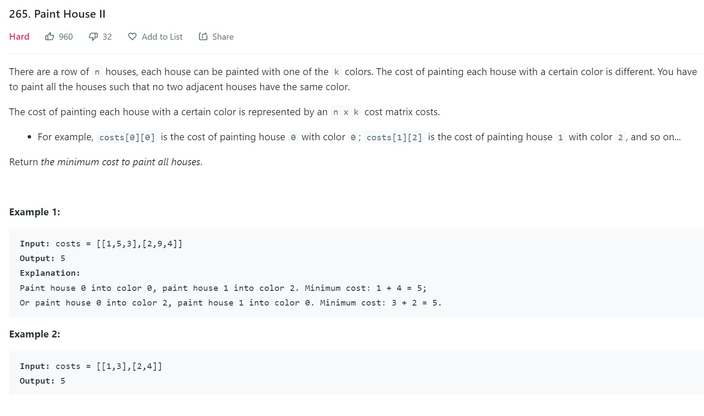Screen dimensions: 704x416
Task: Click Example 1 input line [[1,5,3],[2,9,4]]
Action: 139,244
